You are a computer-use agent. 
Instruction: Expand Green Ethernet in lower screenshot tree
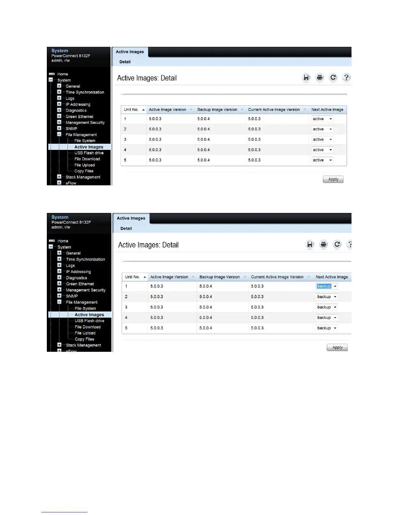pos(59,284)
